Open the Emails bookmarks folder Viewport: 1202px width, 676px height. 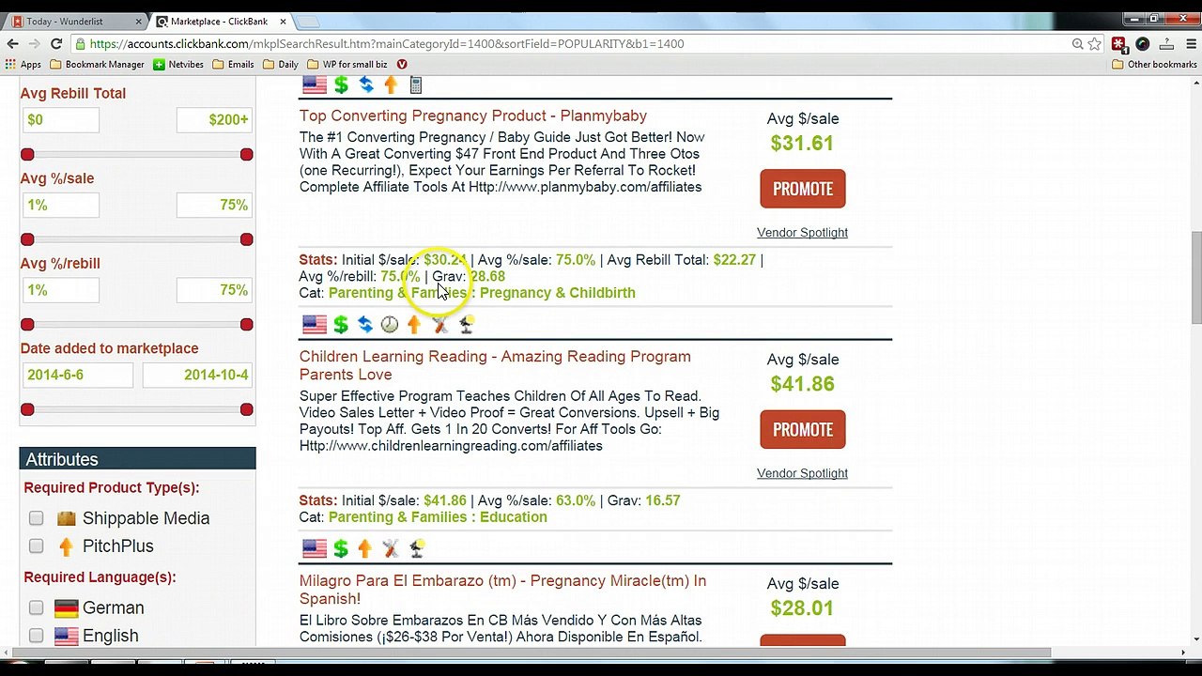(234, 64)
